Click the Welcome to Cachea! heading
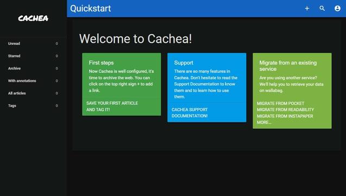346x196 pixels. (x=135, y=39)
